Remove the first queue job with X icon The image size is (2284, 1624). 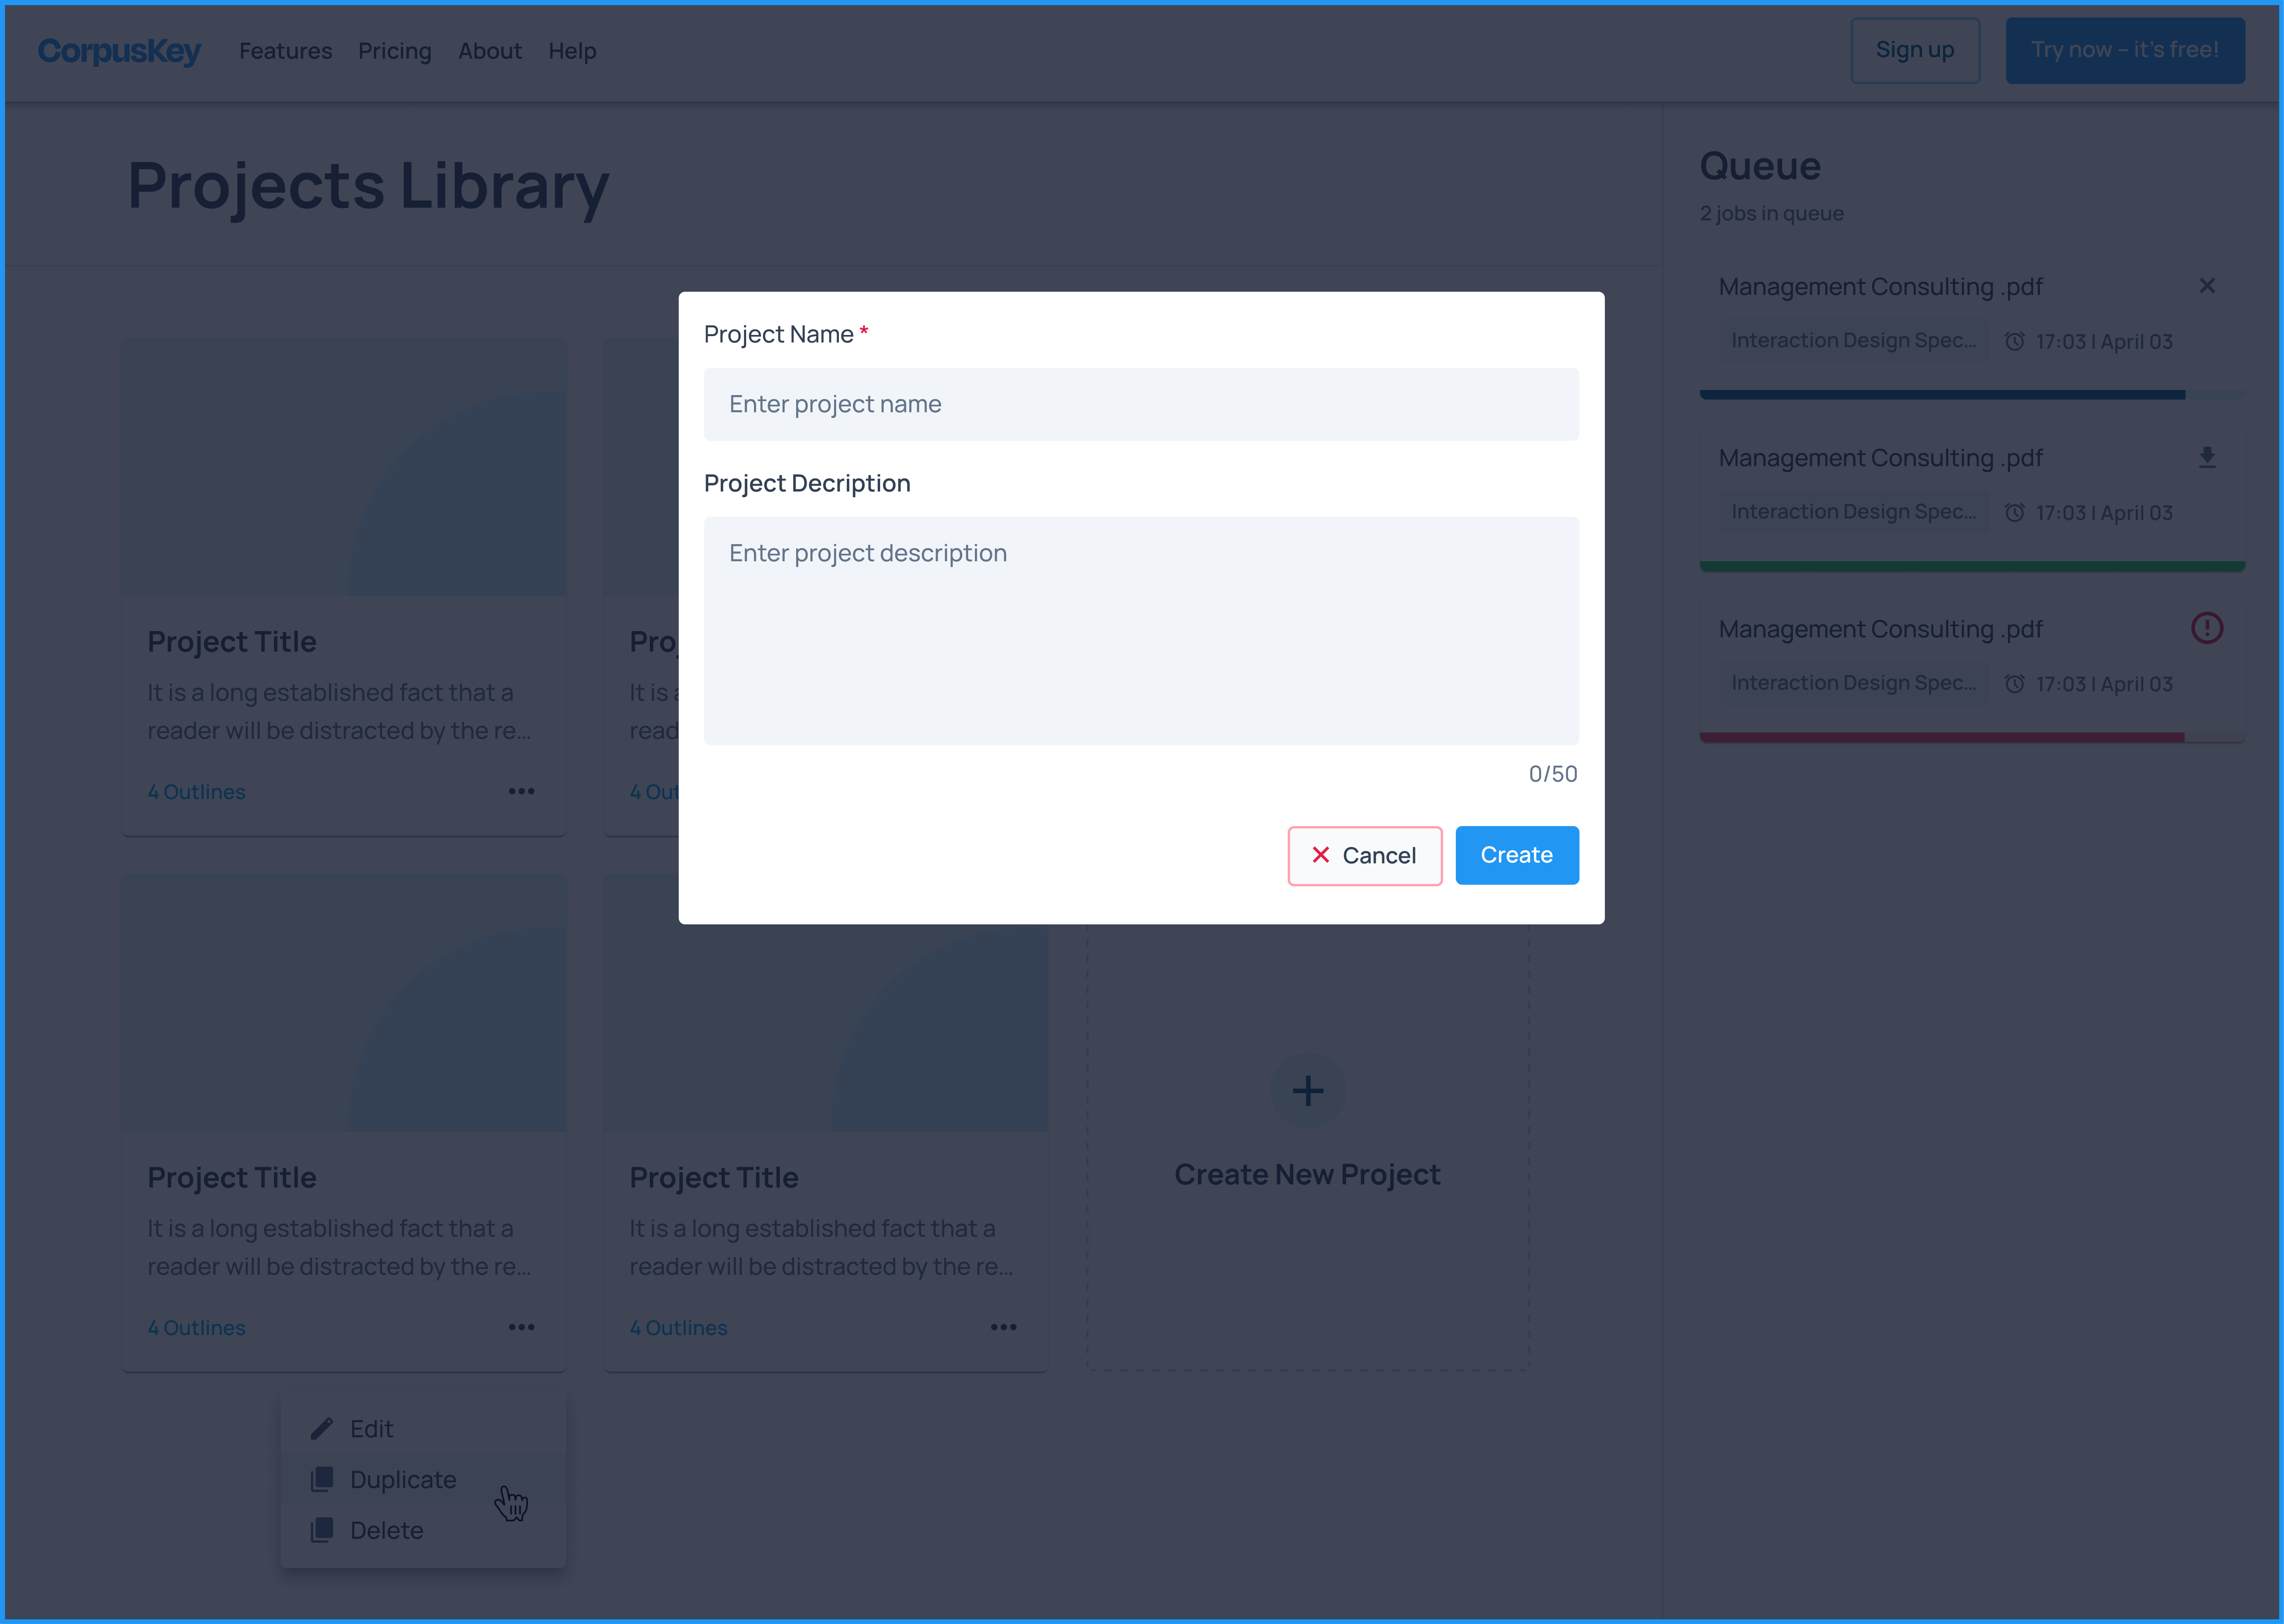pyautogui.click(x=2207, y=286)
